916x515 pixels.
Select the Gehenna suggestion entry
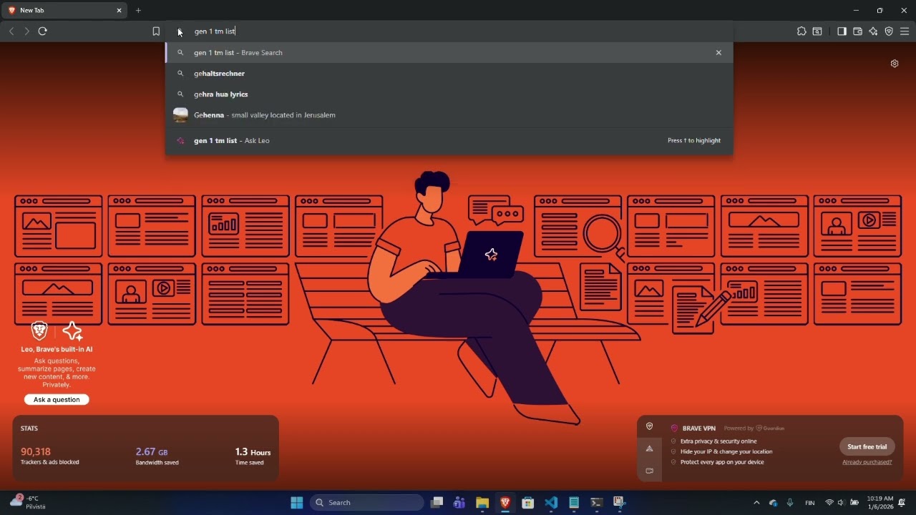pos(449,115)
